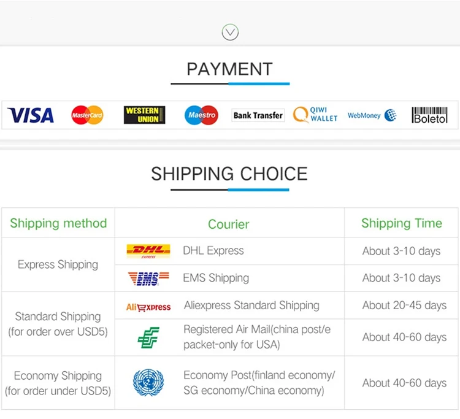Click the Shipping Time column header
The height and width of the screenshot is (419, 460).
(x=402, y=223)
